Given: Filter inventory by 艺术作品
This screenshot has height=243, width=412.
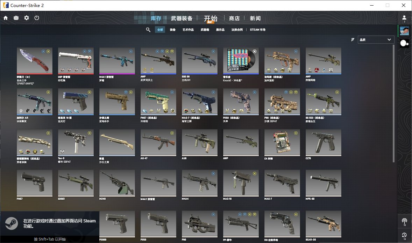Looking at the screenshot, I should pos(188,30).
